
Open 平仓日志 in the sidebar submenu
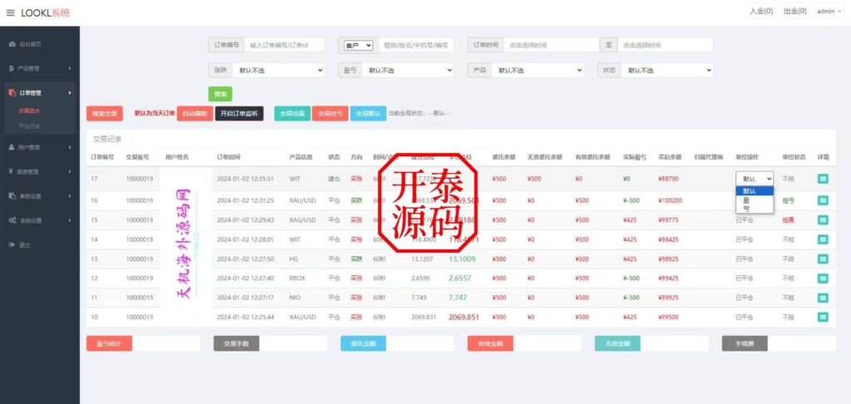[29, 126]
